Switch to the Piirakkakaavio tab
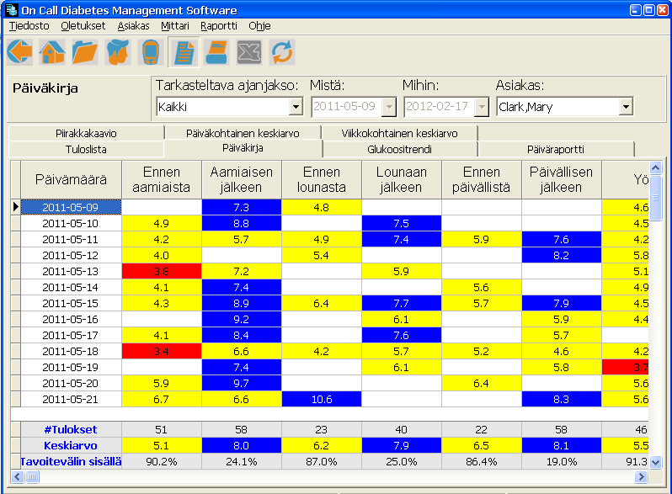Viewport: 672px width, 494px height. coord(86,133)
